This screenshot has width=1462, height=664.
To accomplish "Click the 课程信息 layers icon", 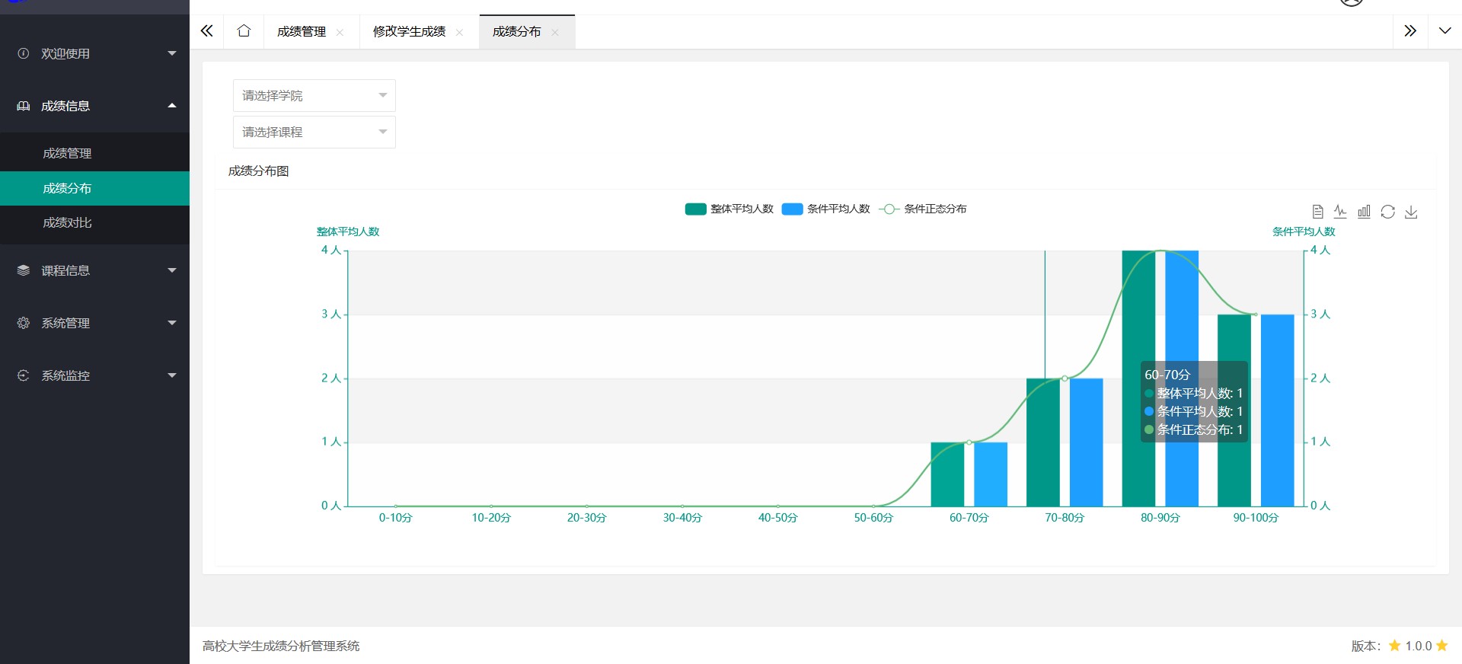I will point(24,270).
